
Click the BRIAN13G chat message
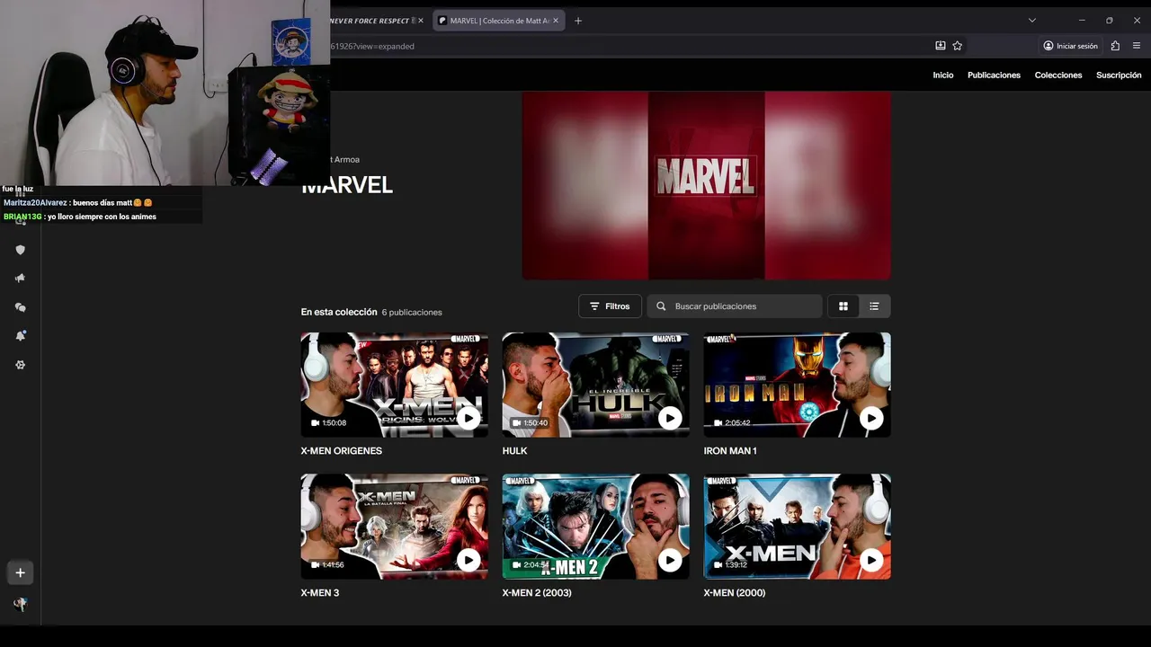80,217
